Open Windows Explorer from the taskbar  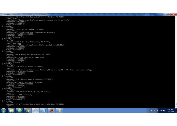tap(11, 110)
